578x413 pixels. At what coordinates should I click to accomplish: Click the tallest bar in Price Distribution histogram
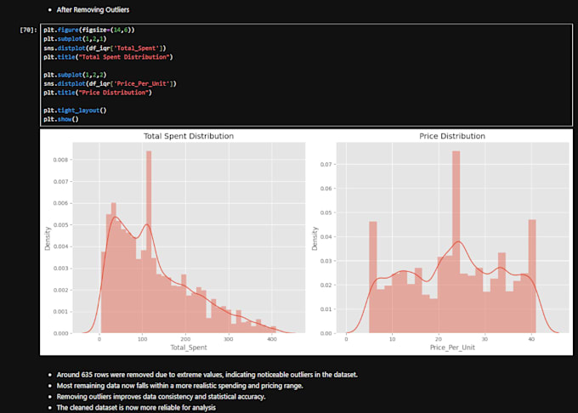(x=456, y=241)
